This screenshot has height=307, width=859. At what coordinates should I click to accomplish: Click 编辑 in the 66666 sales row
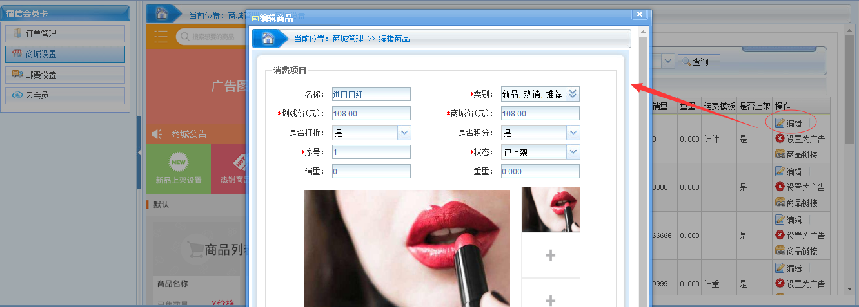[789, 220]
